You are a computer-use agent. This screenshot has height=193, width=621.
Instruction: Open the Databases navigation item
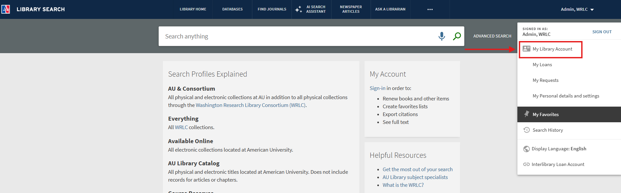click(x=232, y=9)
